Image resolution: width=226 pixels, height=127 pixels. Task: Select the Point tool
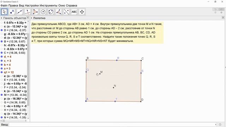[x=12, y=12]
